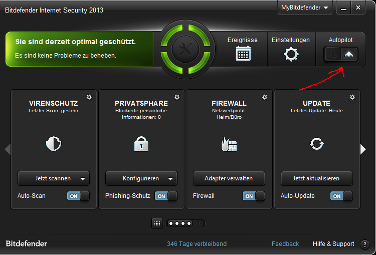Open Virenschutz module settings gear

pyautogui.click(x=89, y=97)
